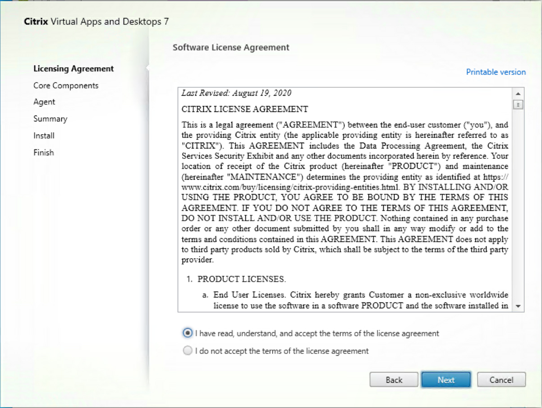Click the scrollbar up arrow
The width and height of the screenshot is (542, 408).
click(518, 93)
